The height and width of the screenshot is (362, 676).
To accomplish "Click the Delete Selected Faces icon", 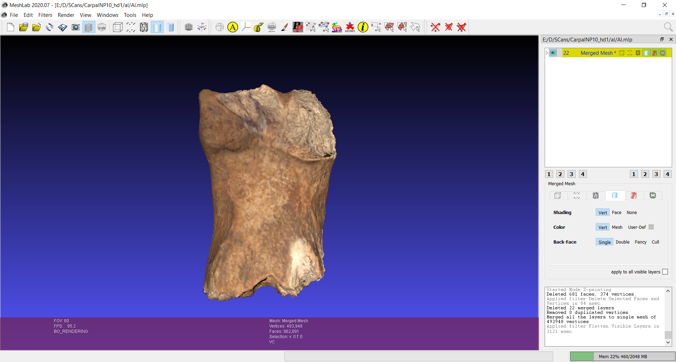I will (x=449, y=27).
